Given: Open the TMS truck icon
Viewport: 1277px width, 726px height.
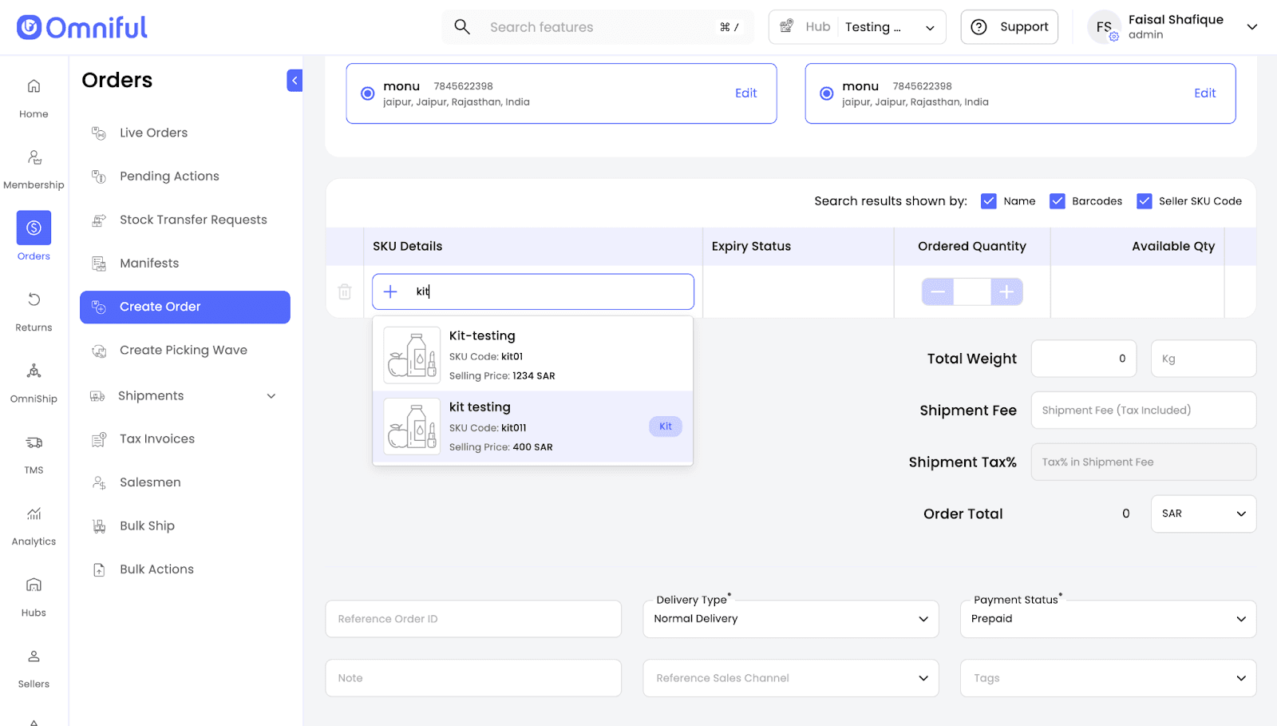Looking at the screenshot, I should pos(34,442).
